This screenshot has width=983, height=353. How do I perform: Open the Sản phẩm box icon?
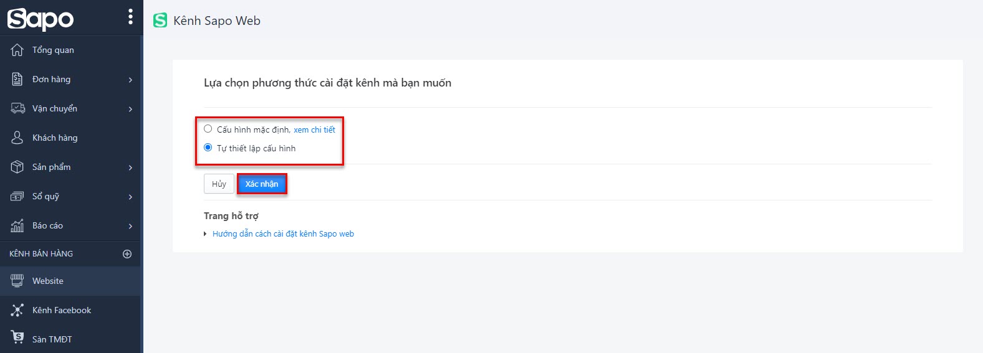click(x=17, y=167)
